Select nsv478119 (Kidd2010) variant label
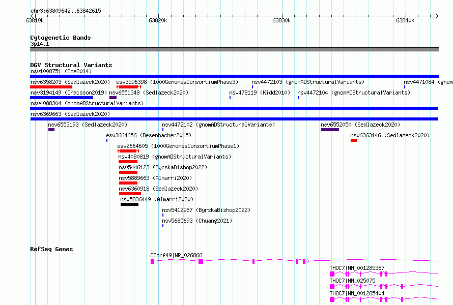The width and height of the screenshot is (453, 305). [260, 93]
